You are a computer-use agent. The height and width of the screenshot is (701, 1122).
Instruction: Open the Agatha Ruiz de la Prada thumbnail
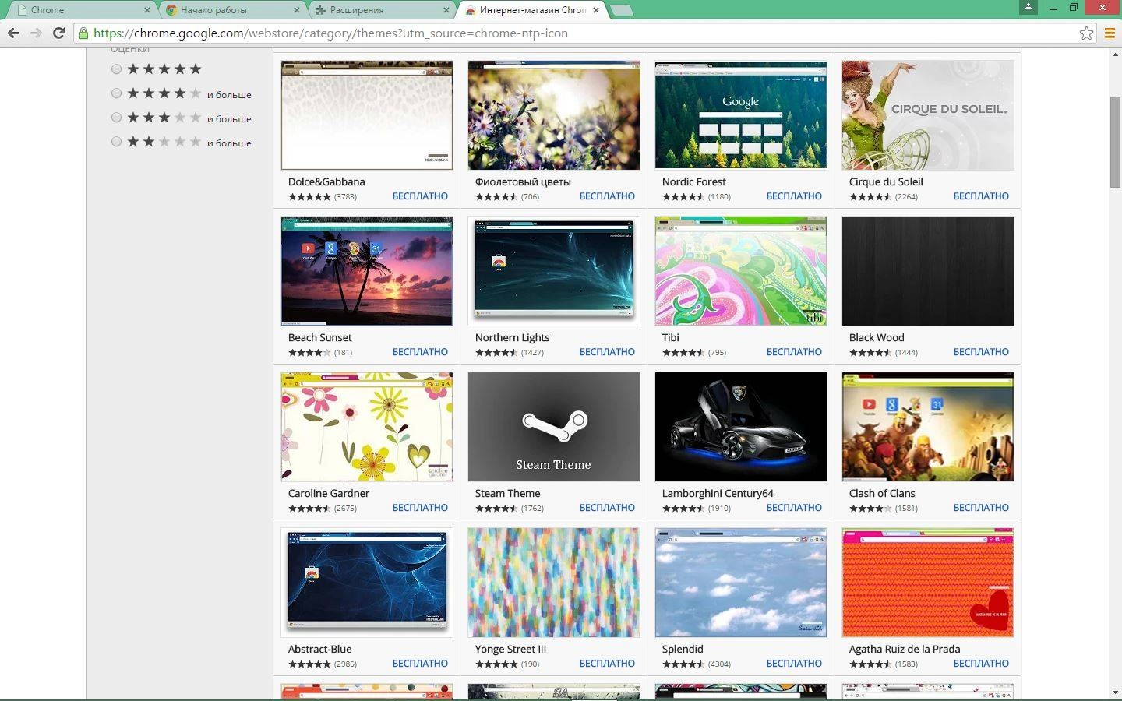pyautogui.click(x=928, y=583)
